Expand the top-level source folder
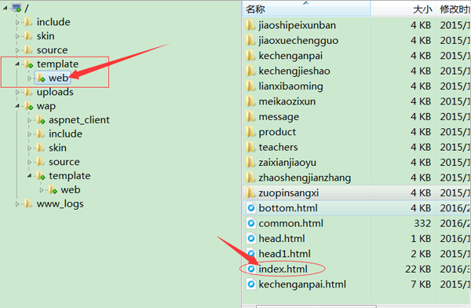Screen dimensions: 471x308 (x=17, y=50)
